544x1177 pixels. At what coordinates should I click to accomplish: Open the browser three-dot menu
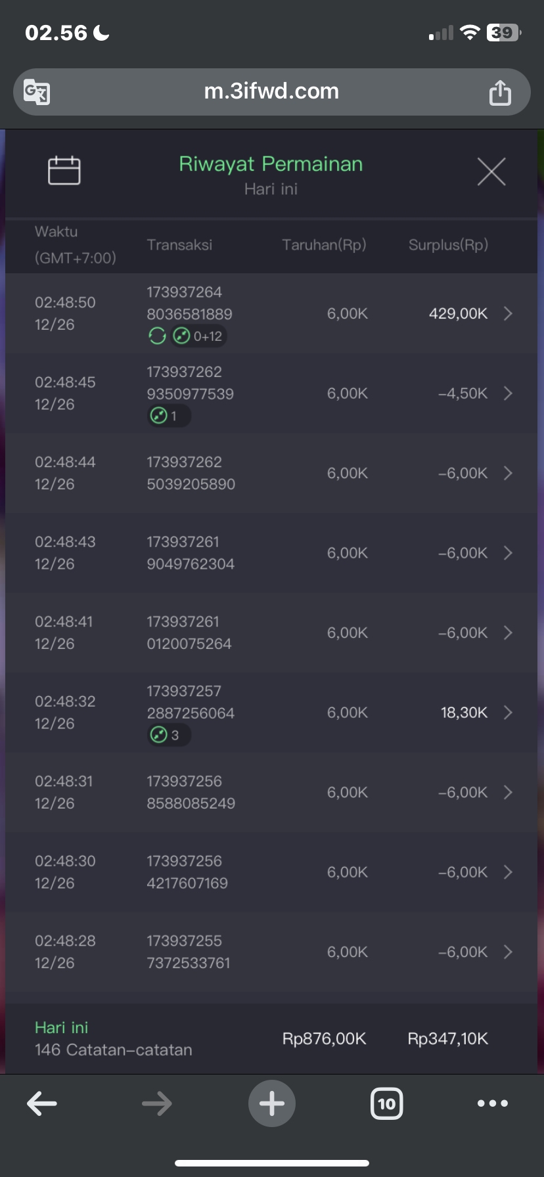click(x=492, y=1103)
